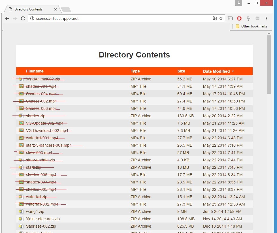The height and width of the screenshot is (233, 277).
Task: Open the translate page icon
Action: tap(215, 19)
